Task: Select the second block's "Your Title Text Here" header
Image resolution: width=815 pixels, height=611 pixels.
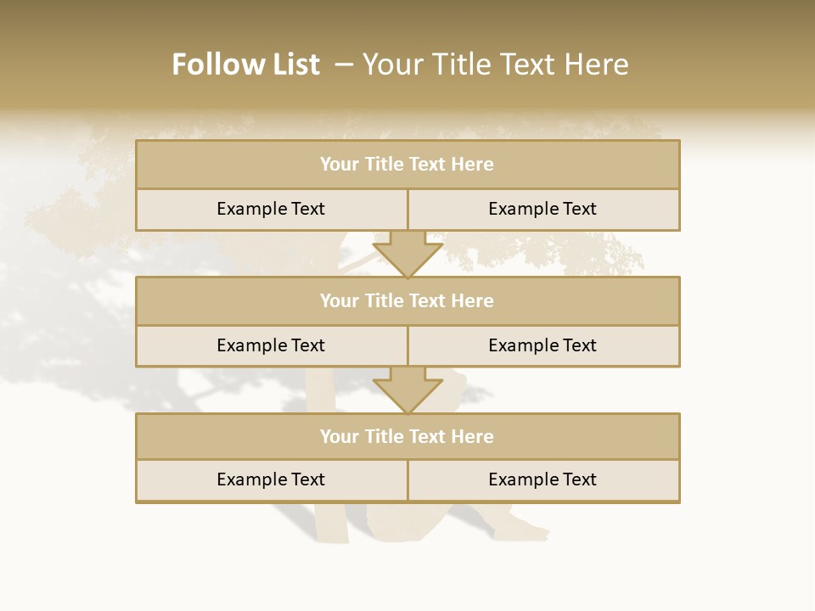Action: (x=407, y=300)
